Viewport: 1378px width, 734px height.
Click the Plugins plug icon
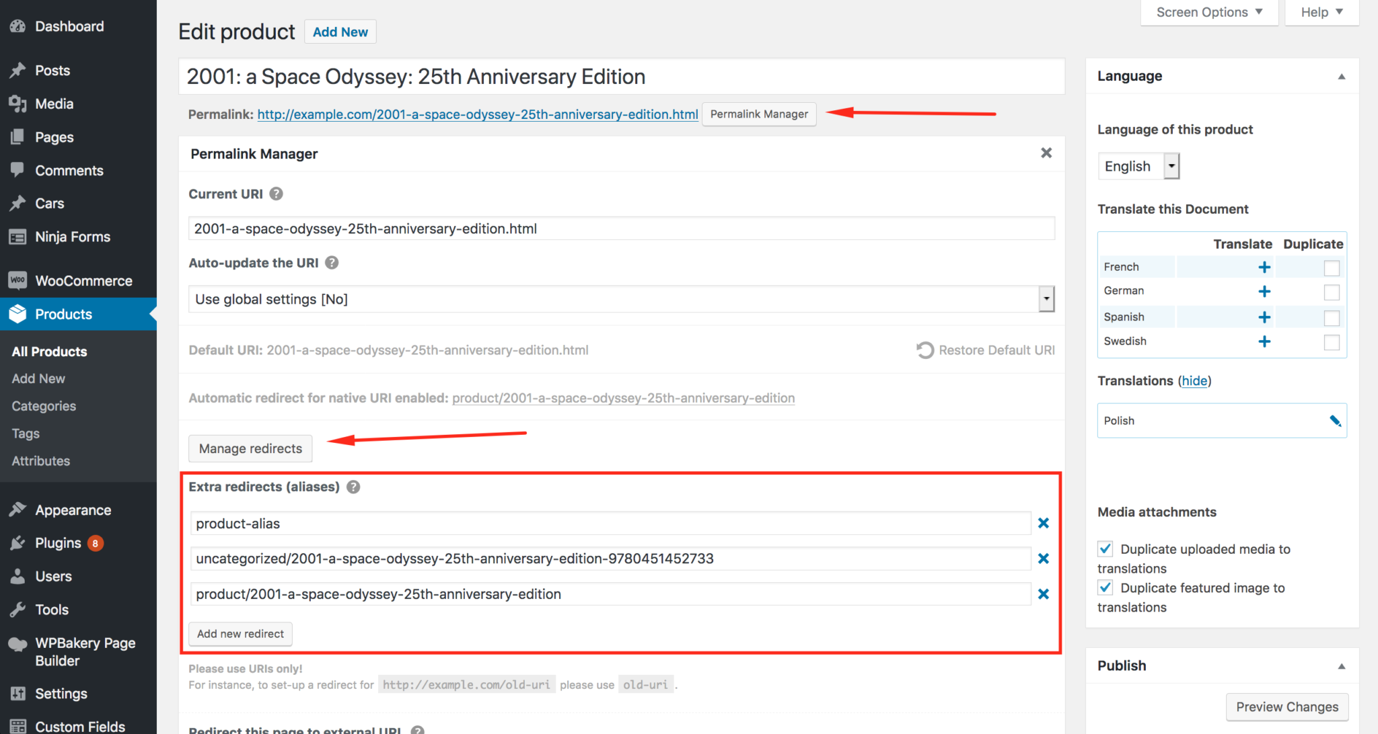17,543
